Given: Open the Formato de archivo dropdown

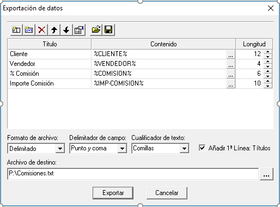Looking at the screenshot, I should 60,149.
